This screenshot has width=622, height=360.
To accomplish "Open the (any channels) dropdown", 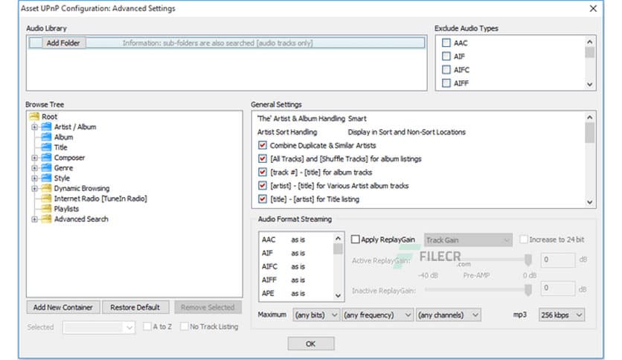I will (x=449, y=315).
